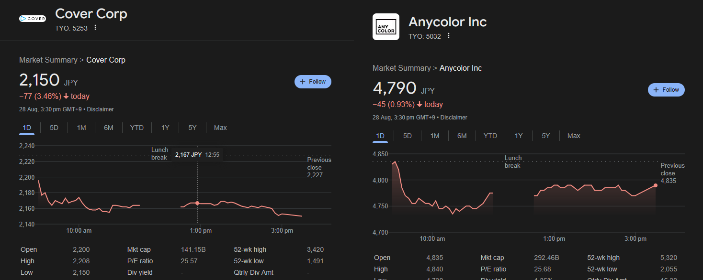Show YTD range for Anycolor
The height and width of the screenshot is (280, 703).
pyautogui.click(x=490, y=136)
